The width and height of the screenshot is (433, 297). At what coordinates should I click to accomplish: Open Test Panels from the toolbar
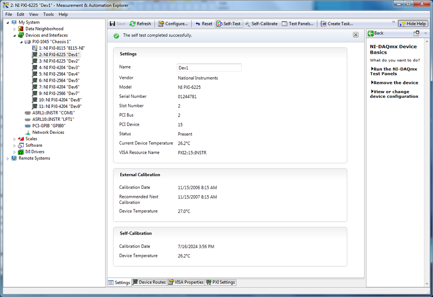tap(298, 24)
